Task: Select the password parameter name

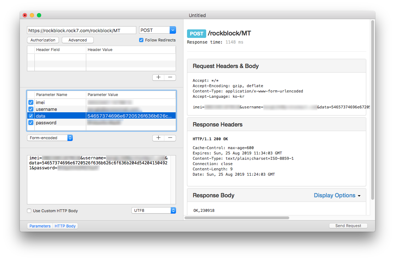Action: [x=46, y=123]
